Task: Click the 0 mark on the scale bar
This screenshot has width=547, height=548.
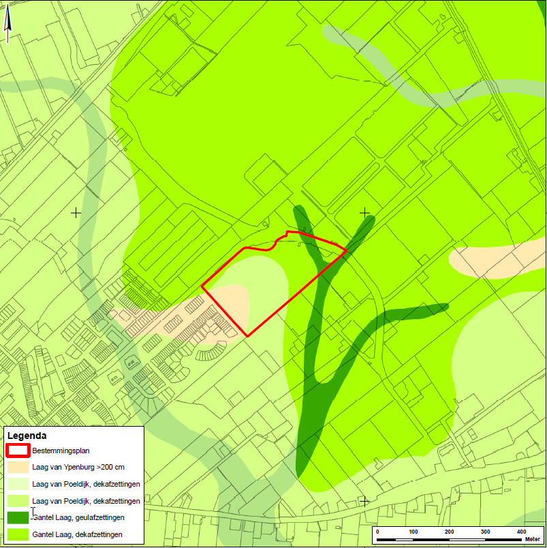Action: click(x=377, y=532)
